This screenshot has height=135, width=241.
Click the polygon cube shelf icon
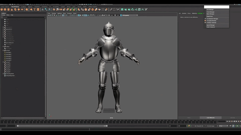[5, 9]
